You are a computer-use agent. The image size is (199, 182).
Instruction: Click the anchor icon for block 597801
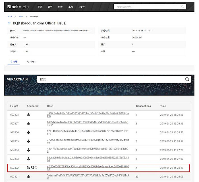click(x=28, y=177)
